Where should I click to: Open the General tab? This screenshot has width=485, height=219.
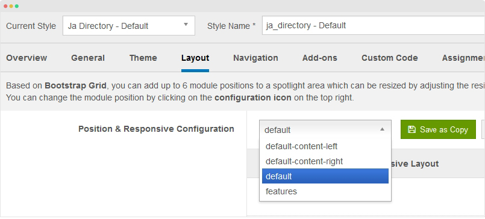(88, 58)
